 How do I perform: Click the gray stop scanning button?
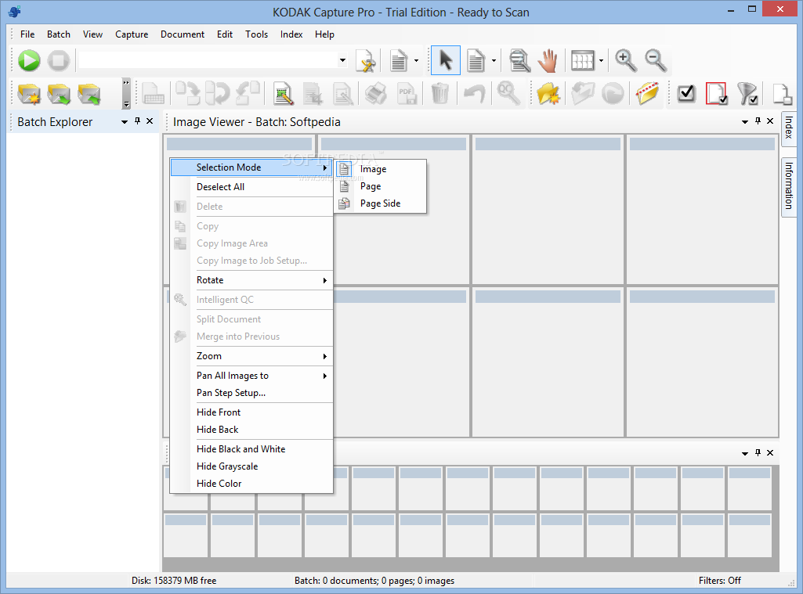[59, 60]
